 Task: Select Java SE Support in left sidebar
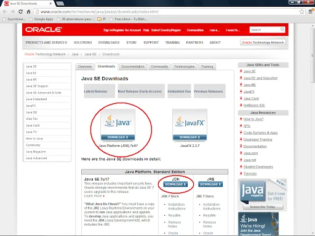(47, 86)
